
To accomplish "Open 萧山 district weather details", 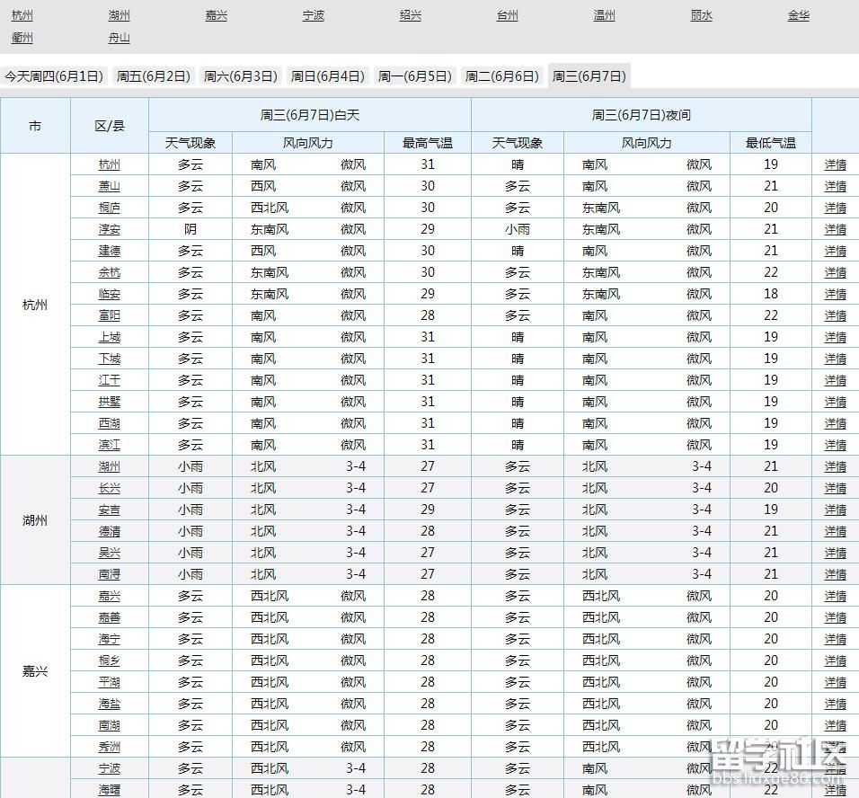I will pos(109,186).
